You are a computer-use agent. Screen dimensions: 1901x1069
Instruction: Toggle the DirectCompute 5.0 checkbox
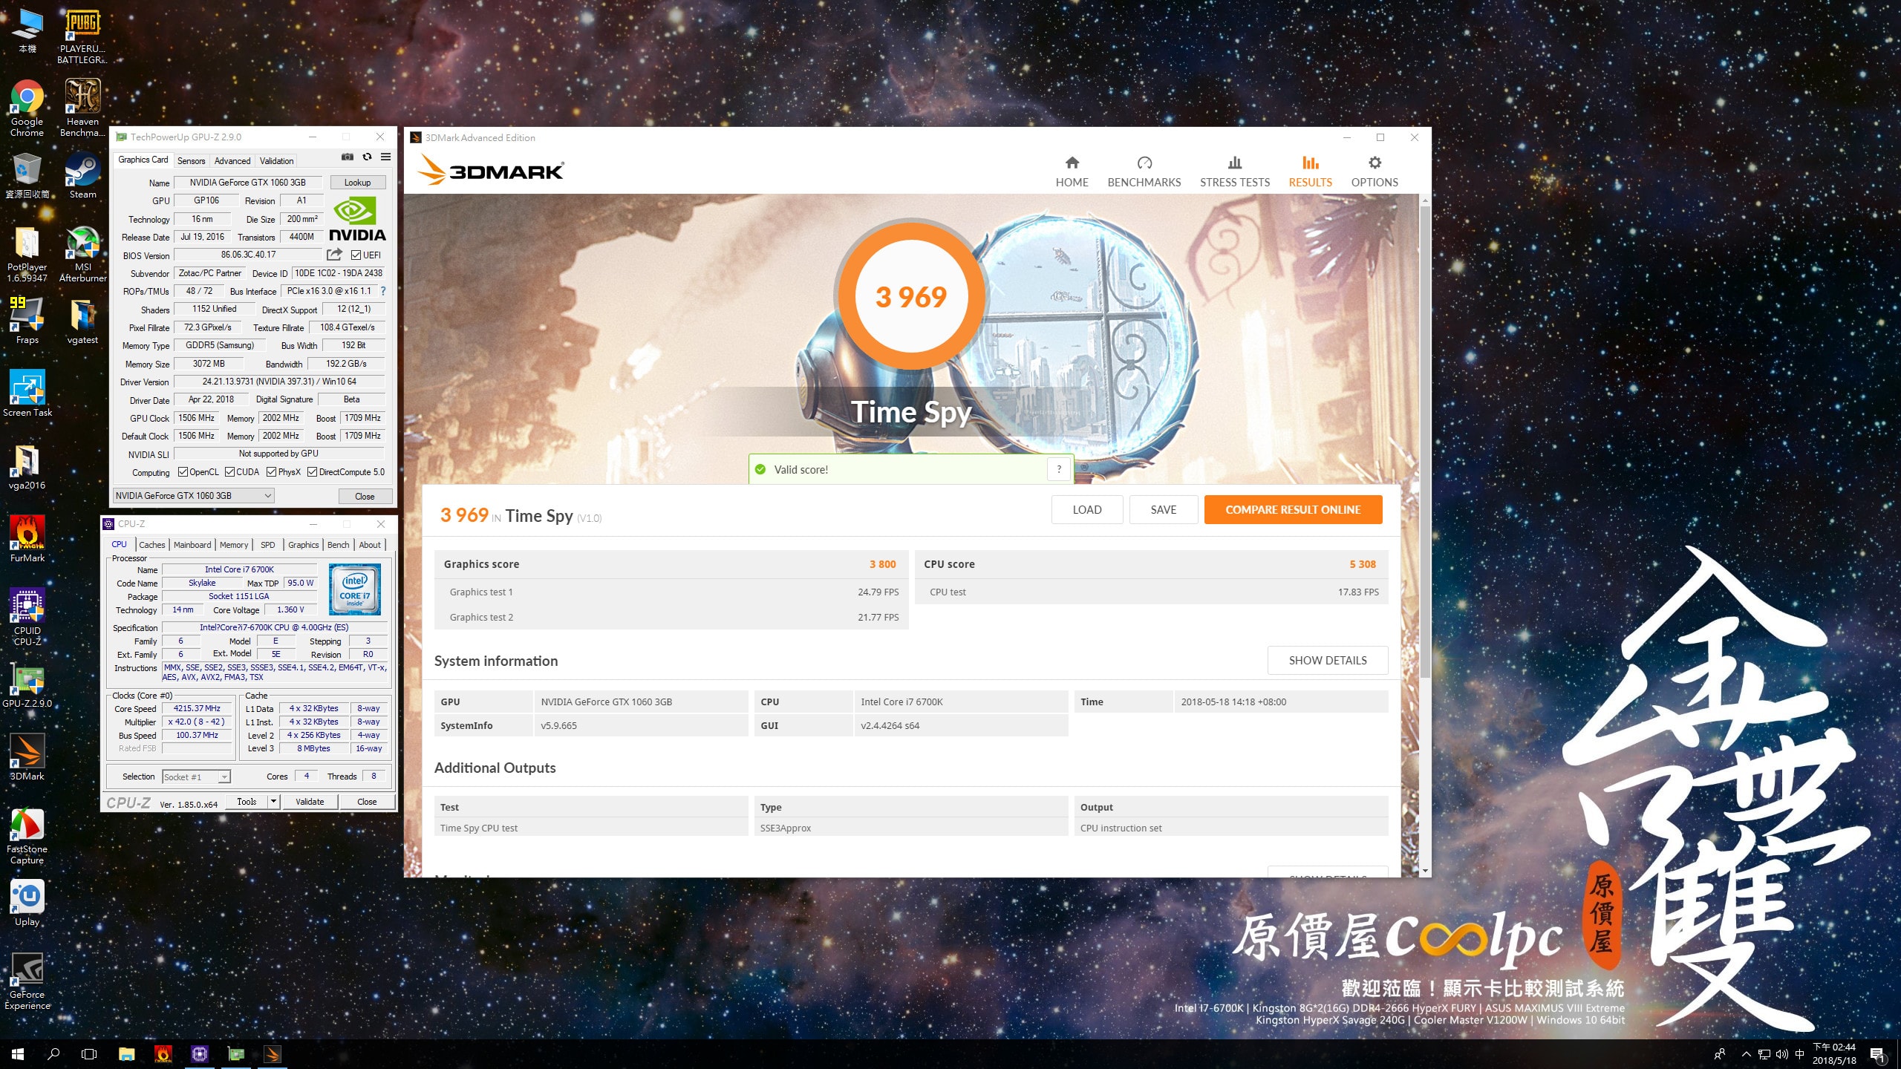click(x=313, y=472)
